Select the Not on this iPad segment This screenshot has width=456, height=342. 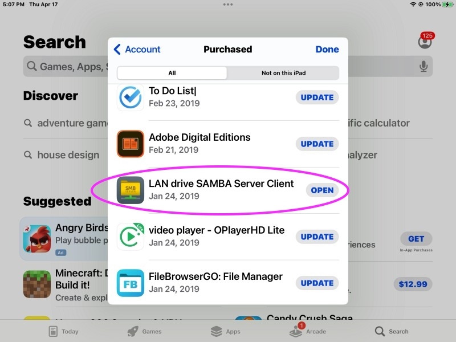pyautogui.click(x=283, y=73)
